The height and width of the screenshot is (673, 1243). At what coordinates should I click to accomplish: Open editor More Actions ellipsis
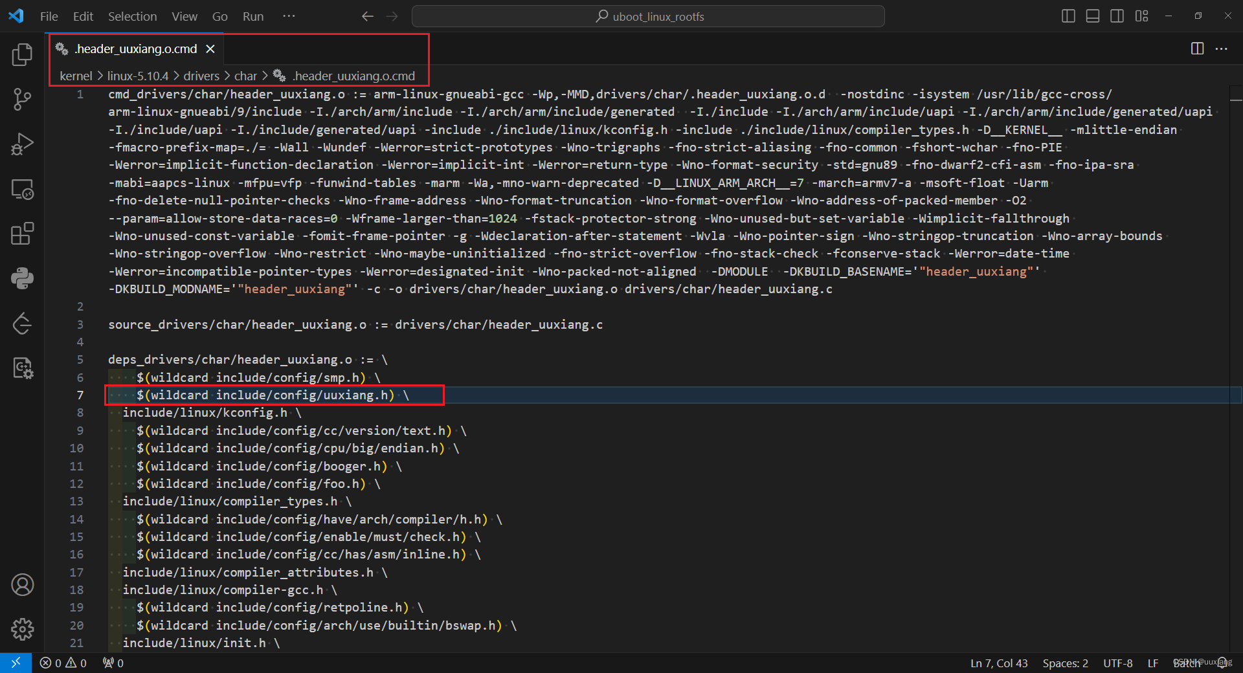pyautogui.click(x=1222, y=49)
